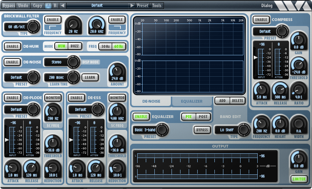312x189 pixels.
Task: Open the De-Ess Default preset selector
Action: tap(86, 109)
